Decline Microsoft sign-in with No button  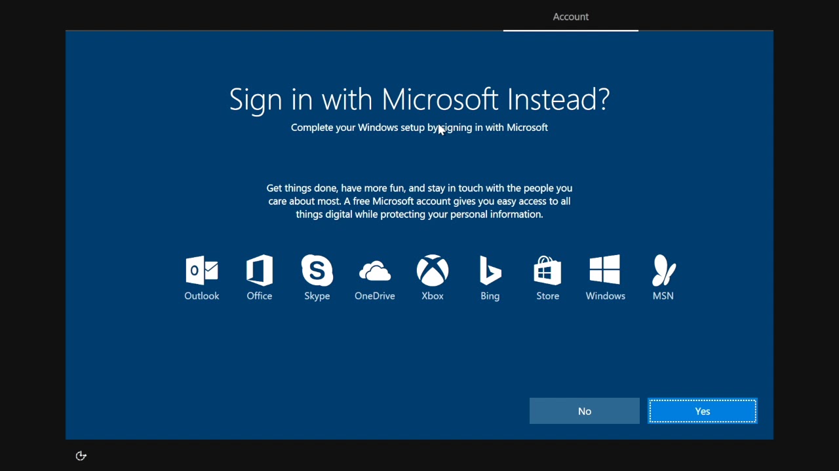[x=585, y=411]
